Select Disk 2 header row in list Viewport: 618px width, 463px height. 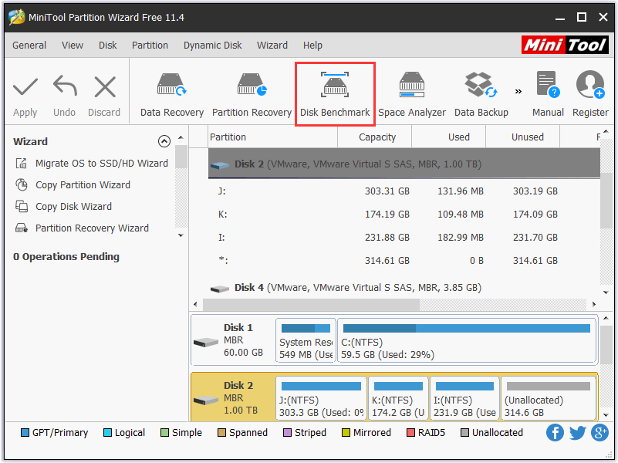(404, 164)
